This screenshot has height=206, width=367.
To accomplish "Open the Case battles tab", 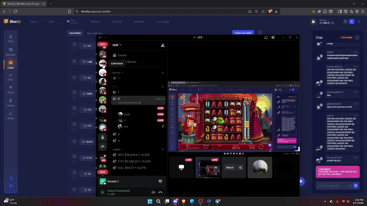I will click(75, 33).
